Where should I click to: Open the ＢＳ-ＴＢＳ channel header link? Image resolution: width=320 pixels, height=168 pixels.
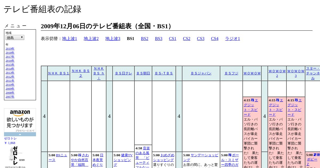point(164,73)
